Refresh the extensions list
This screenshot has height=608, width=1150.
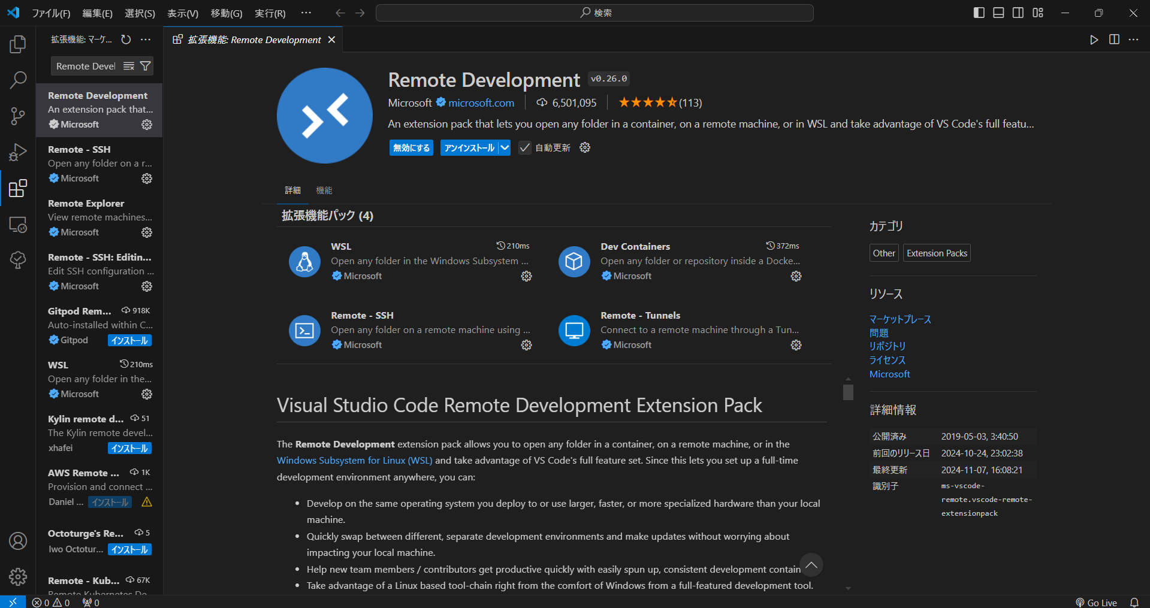(x=126, y=40)
